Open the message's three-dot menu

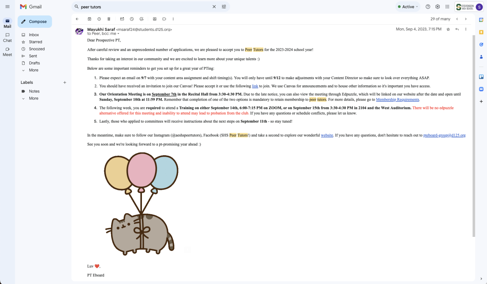[466, 29]
